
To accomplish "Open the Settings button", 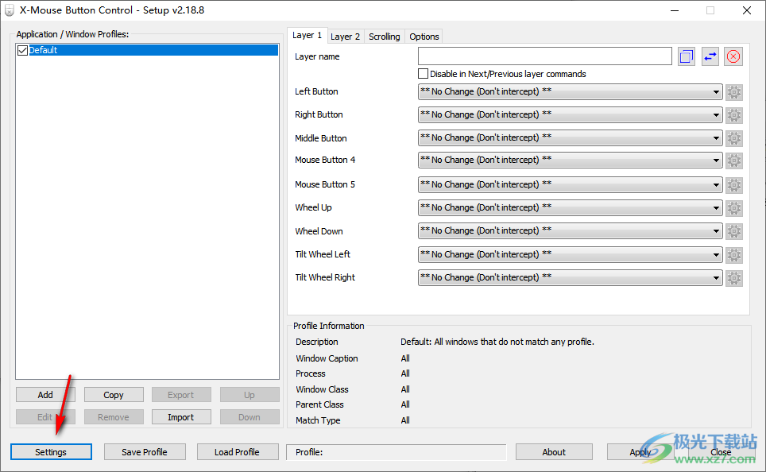I will [51, 452].
